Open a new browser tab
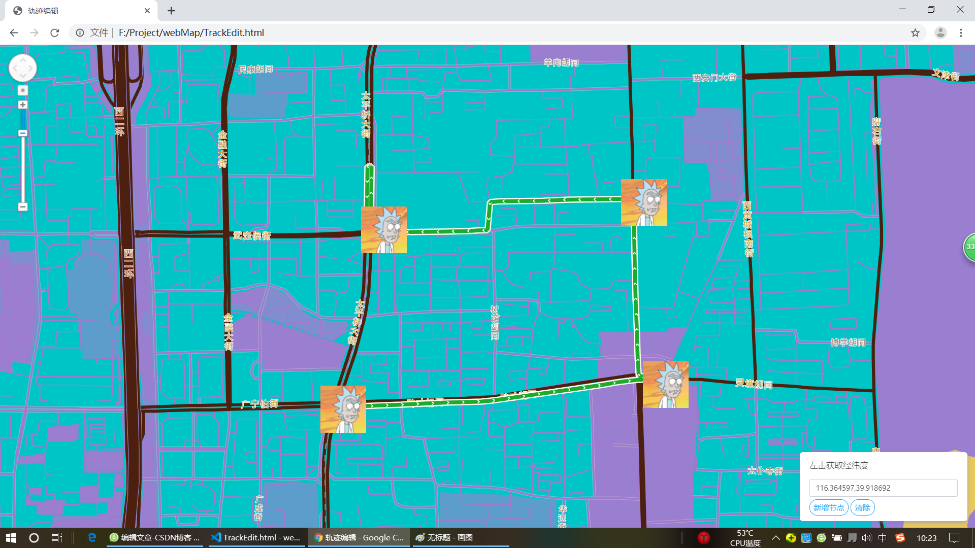 172,11
